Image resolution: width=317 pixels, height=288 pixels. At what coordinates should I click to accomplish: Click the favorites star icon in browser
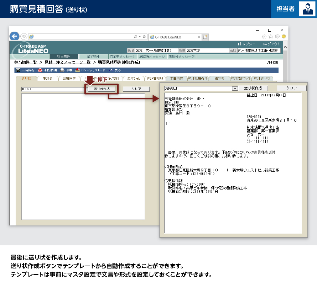(x=270, y=36)
